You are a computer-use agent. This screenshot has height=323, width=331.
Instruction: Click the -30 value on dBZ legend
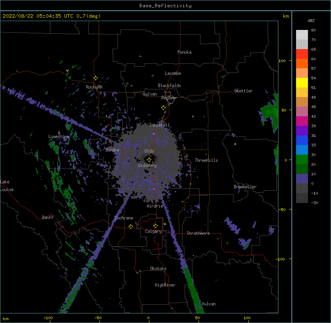[314, 203]
